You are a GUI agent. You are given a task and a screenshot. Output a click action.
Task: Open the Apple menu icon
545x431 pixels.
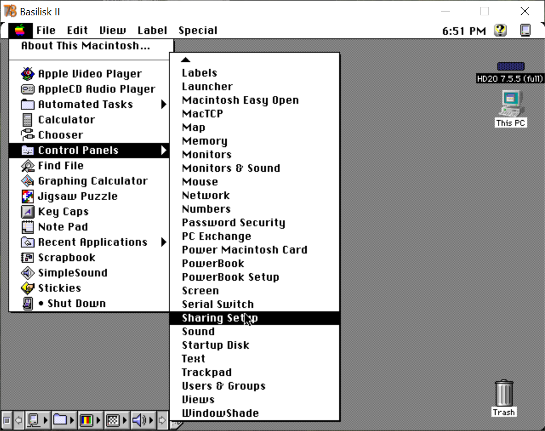[20, 31]
